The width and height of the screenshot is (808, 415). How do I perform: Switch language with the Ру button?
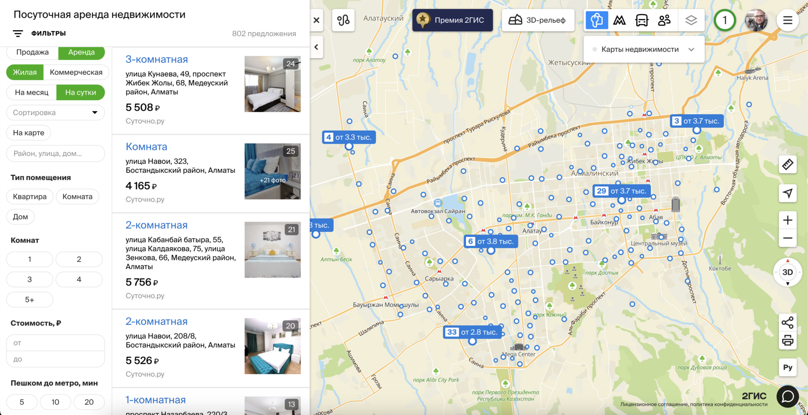click(x=787, y=367)
